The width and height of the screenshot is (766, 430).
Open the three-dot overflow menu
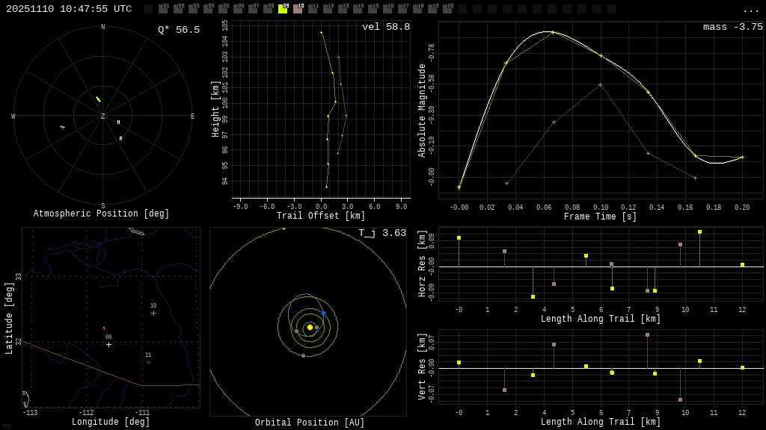750,10
